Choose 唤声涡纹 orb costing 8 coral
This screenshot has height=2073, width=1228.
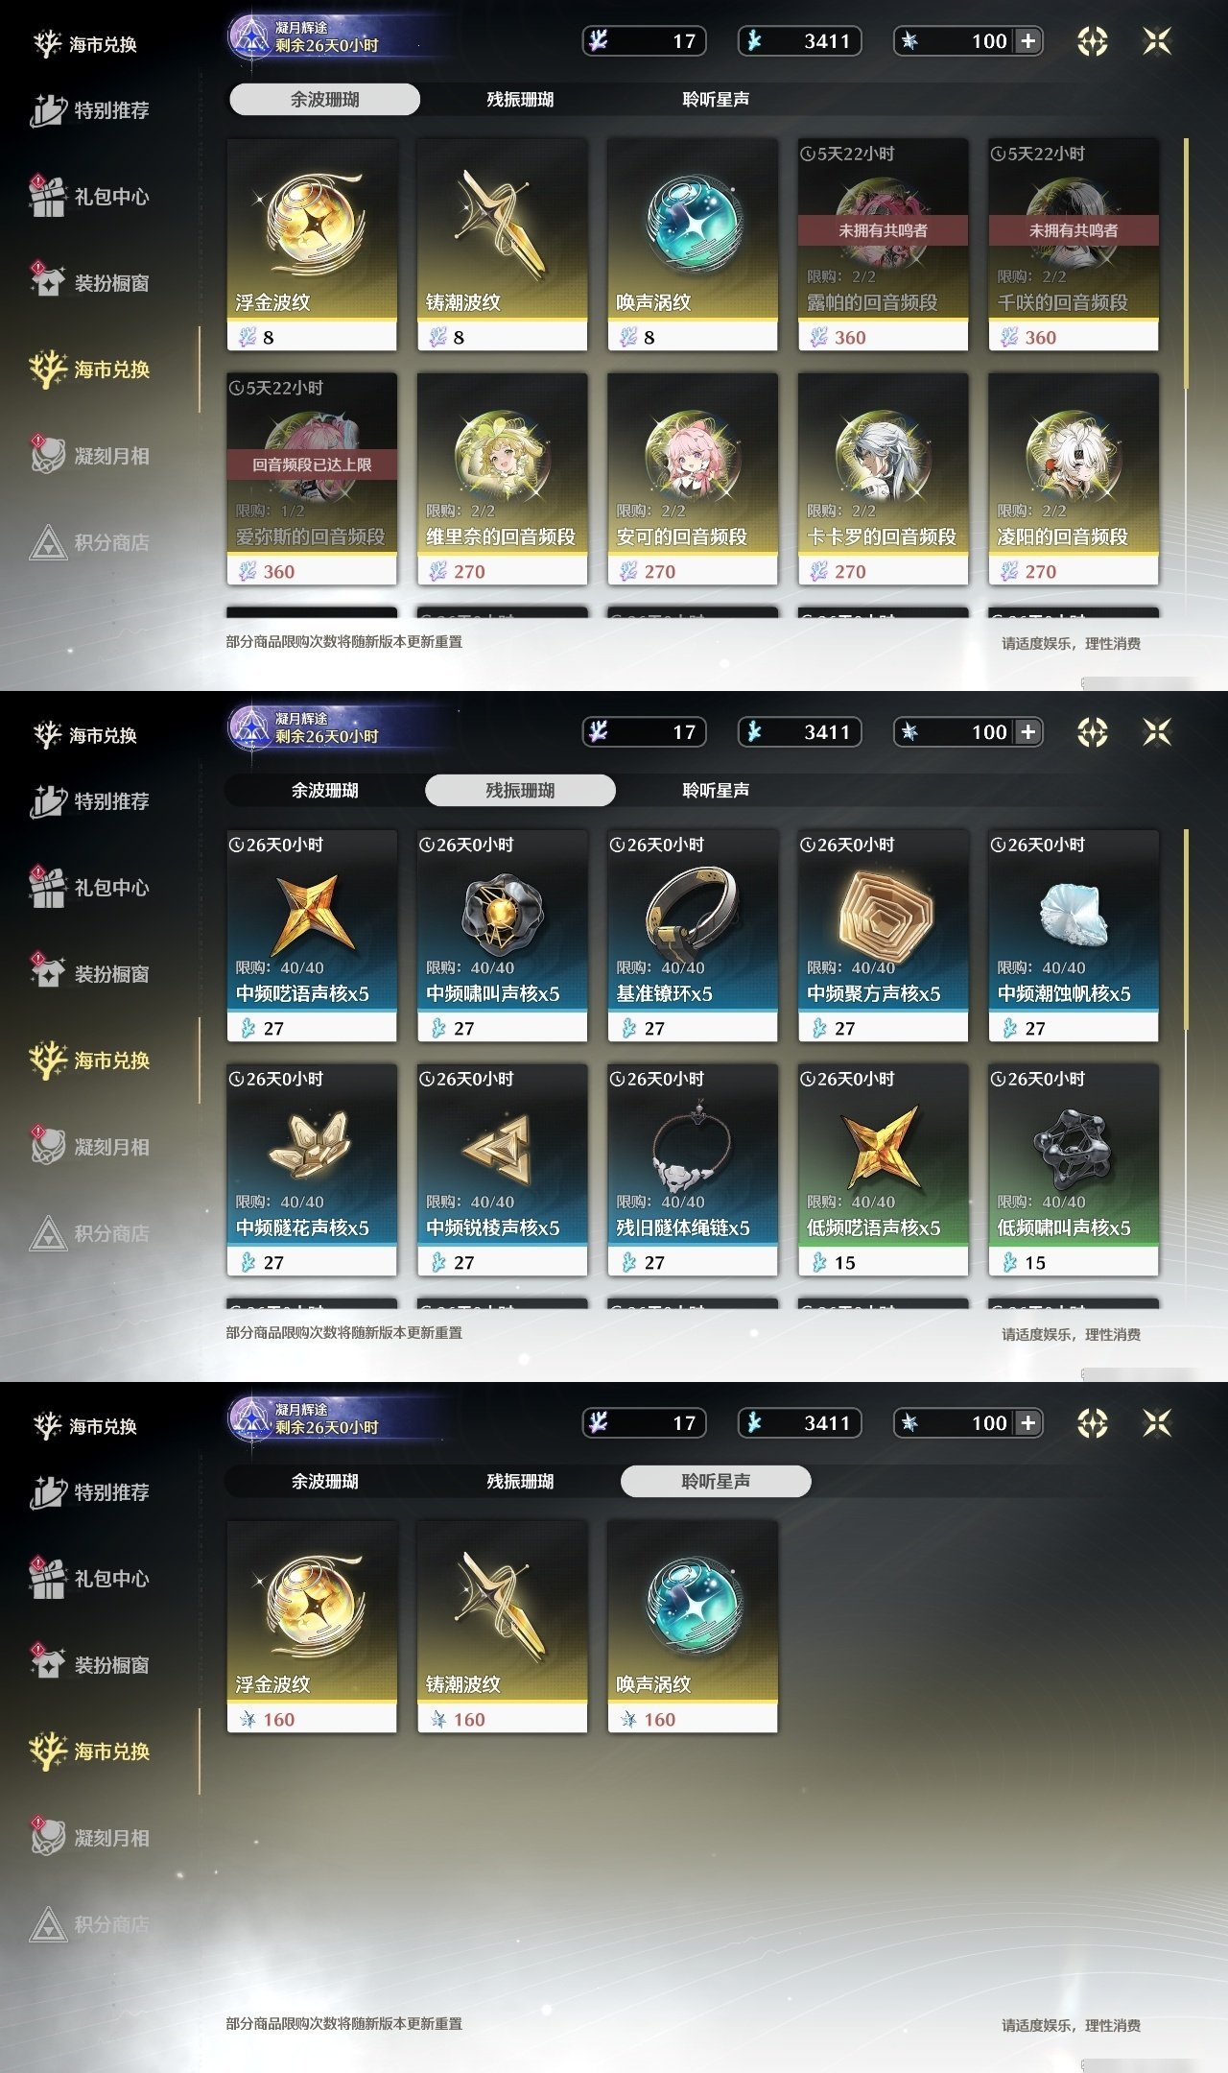point(693,245)
